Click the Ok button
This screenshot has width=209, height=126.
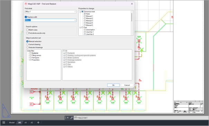tap(113, 85)
